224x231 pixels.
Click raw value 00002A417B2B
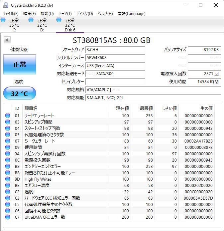click(x=198, y=141)
